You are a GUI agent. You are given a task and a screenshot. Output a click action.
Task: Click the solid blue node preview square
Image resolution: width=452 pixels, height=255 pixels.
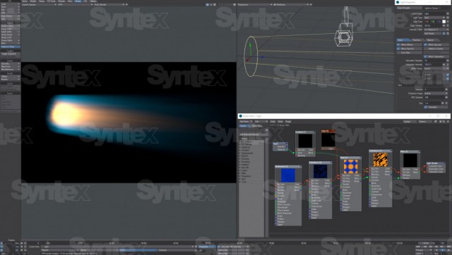[287, 175]
